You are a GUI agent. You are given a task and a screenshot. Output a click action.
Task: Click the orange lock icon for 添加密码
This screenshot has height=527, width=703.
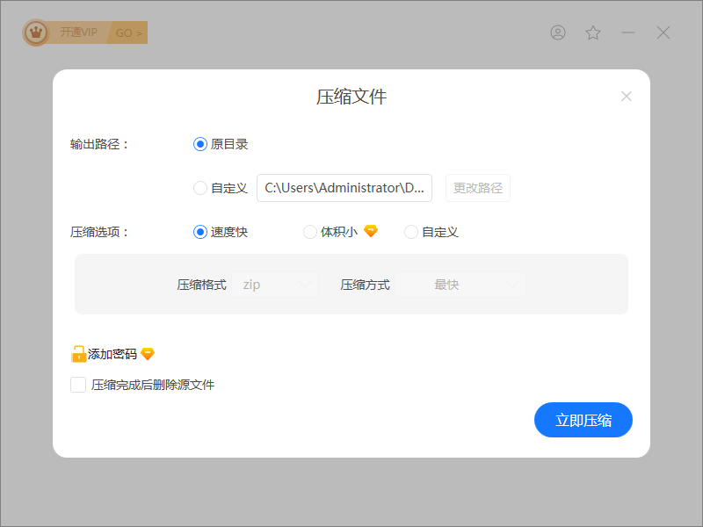(x=78, y=354)
